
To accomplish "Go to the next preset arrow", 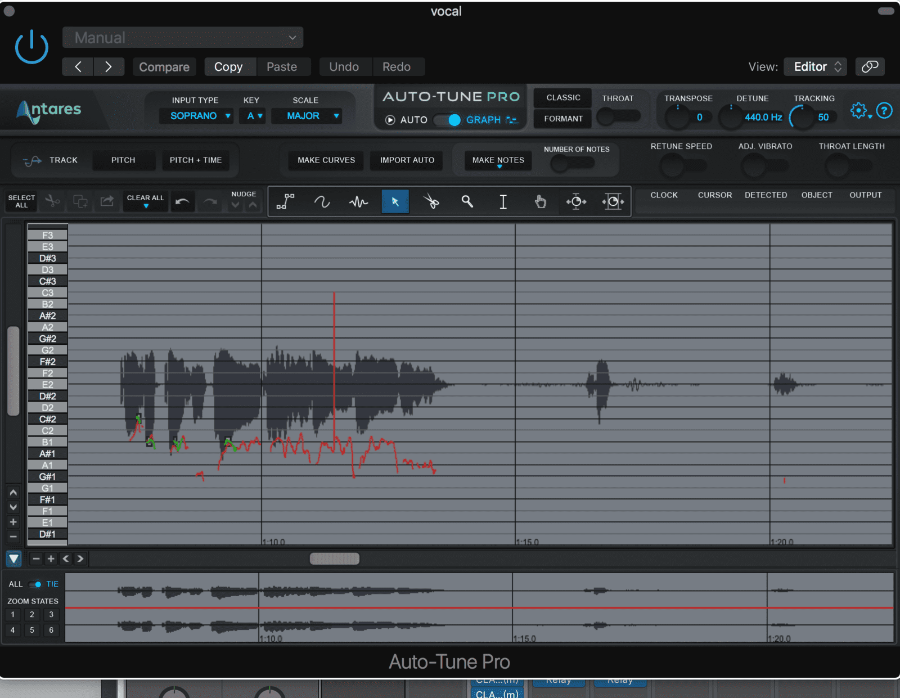I will click(x=109, y=66).
